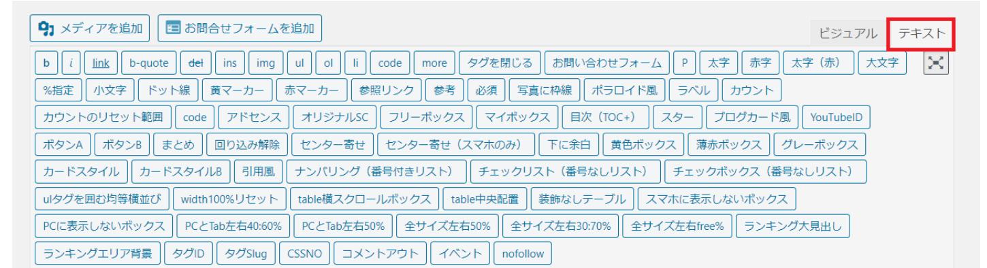The image size is (987, 268).
Task: Click the del strikethrough quicktag
Action: tap(195, 63)
